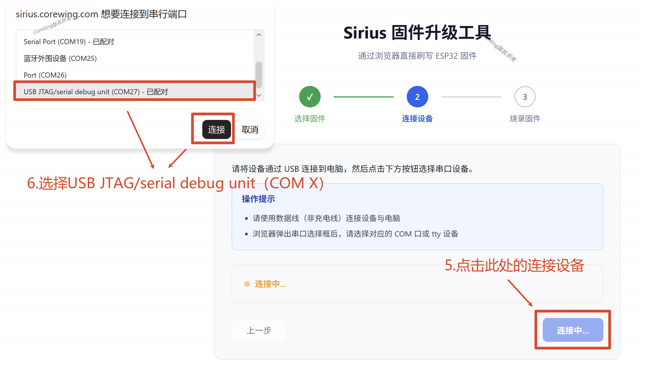Click the step 3 烧录固件 circle
This screenshot has width=647, height=369.
click(525, 97)
